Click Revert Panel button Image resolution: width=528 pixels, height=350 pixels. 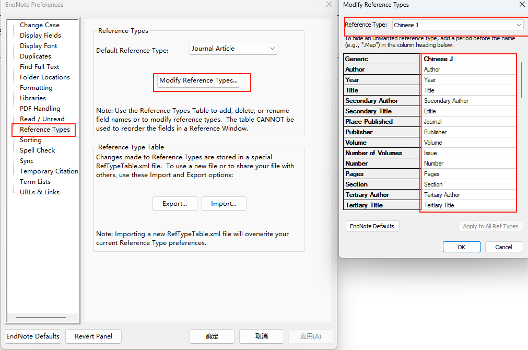(x=93, y=336)
